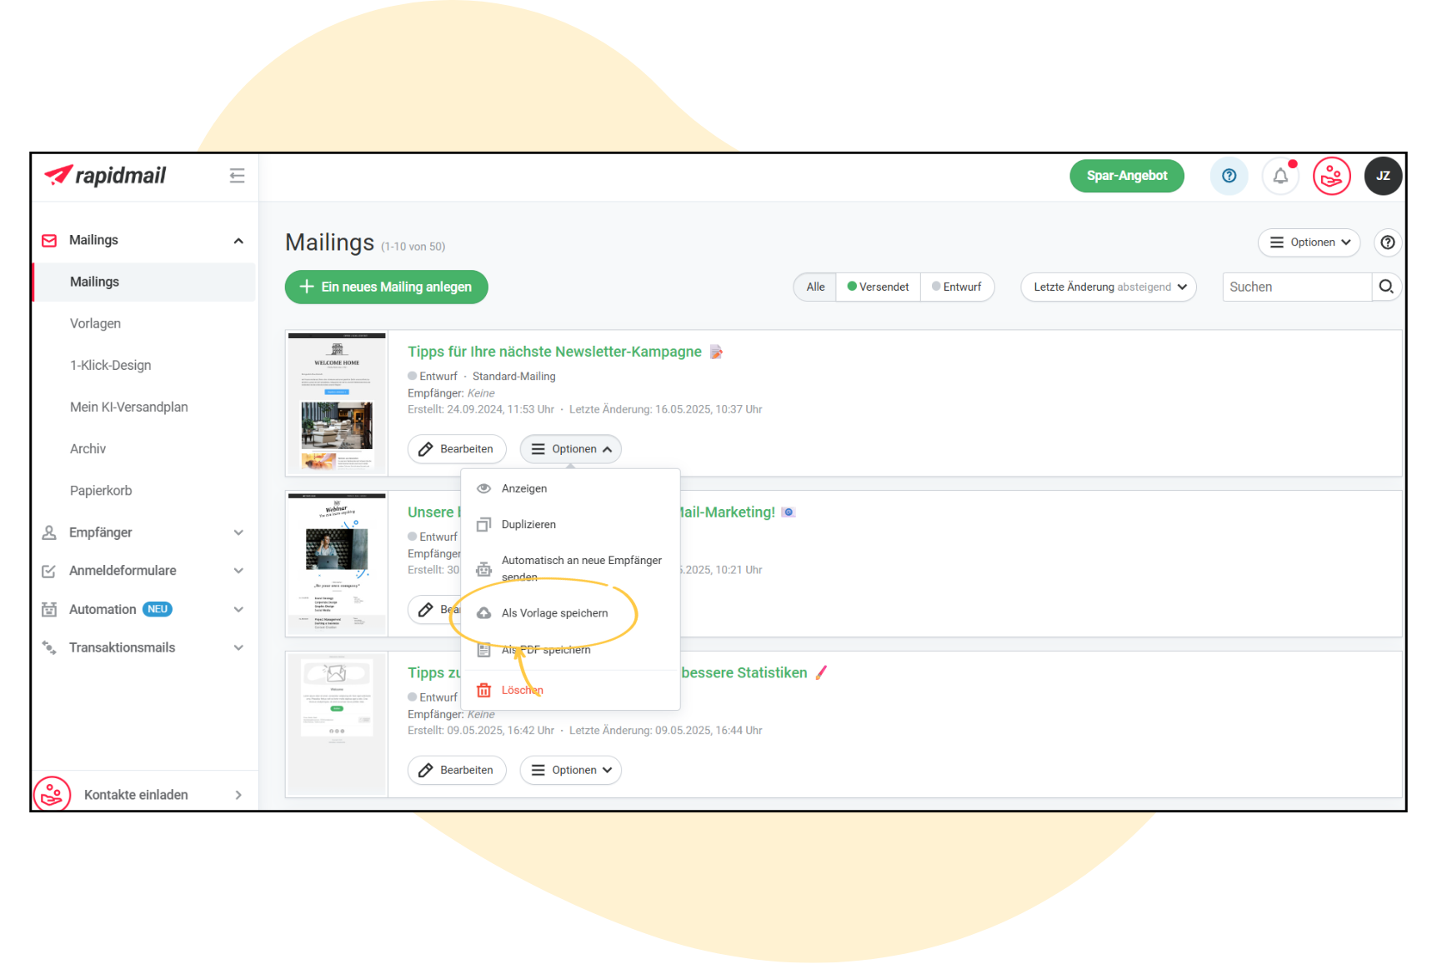
Task: Click the duplicate icon beside Duplizieren
Action: pos(483,524)
